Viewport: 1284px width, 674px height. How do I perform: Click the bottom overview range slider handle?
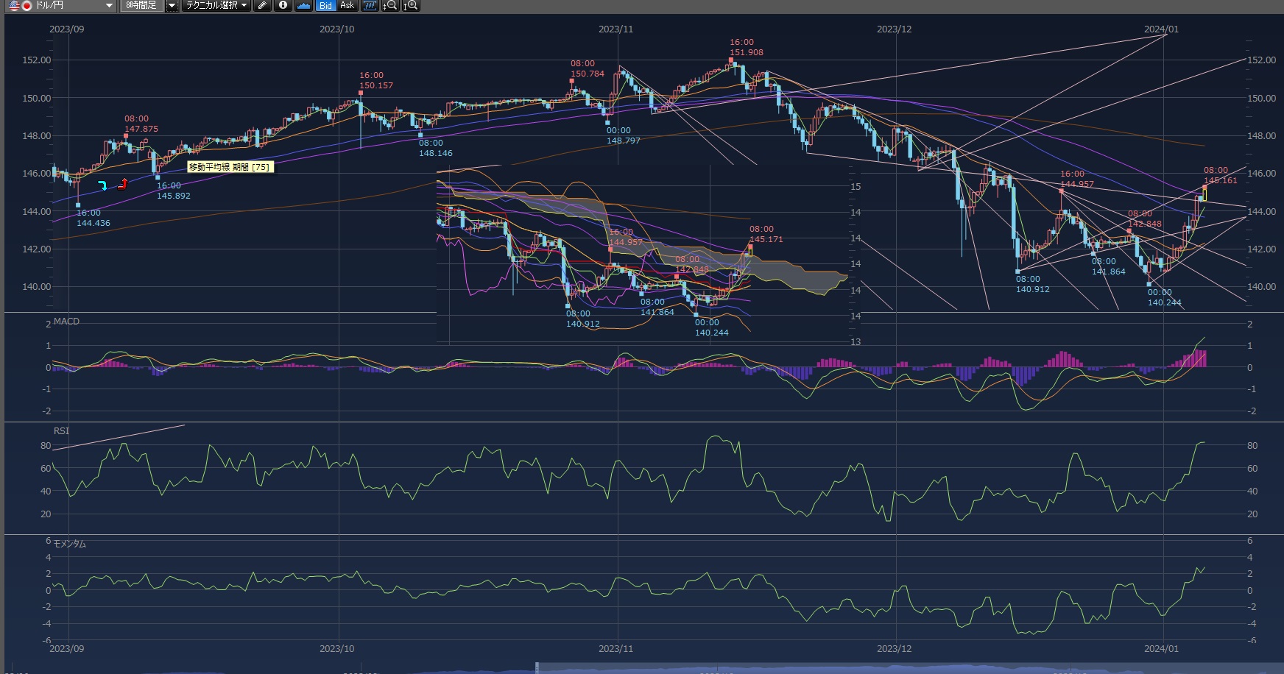pyautogui.click(x=537, y=668)
